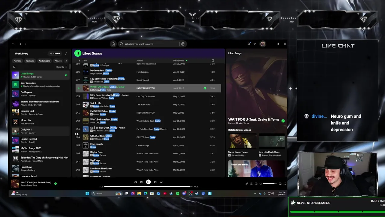Click the 'What do you want to play?' search field
The width and height of the screenshot is (385, 217).
149,44
